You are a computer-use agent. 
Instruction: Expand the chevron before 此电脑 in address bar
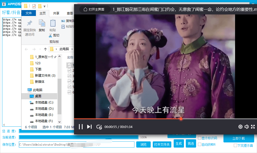click(56, 49)
